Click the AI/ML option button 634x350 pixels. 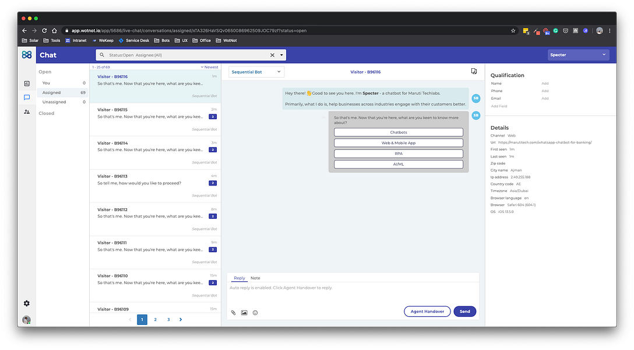[x=398, y=164]
